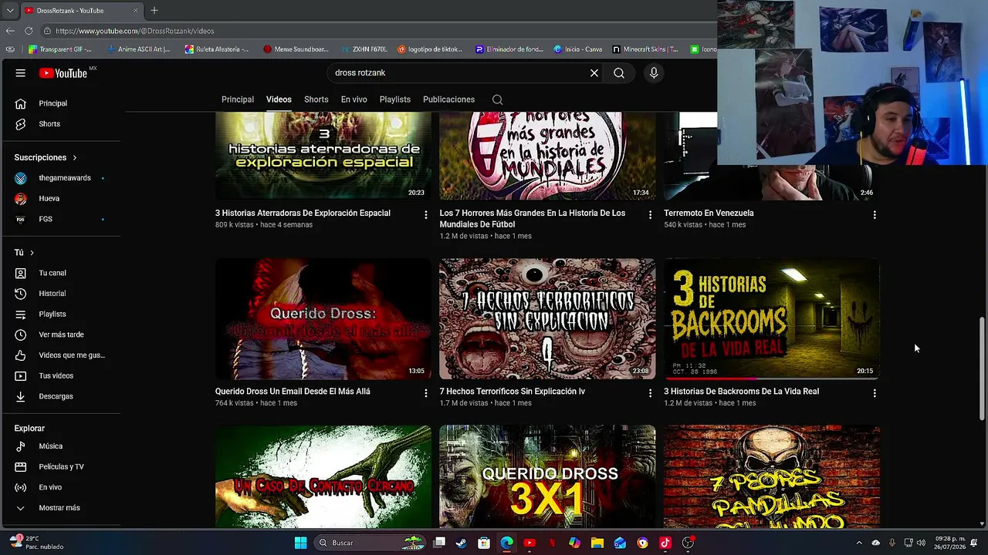Switch to the Publicaciones channel tab
988x555 pixels.
[x=448, y=99]
